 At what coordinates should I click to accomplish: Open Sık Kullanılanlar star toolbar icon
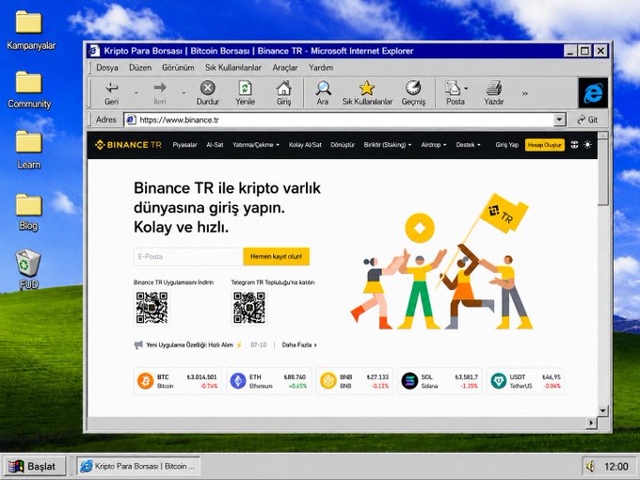coord(367,93)
